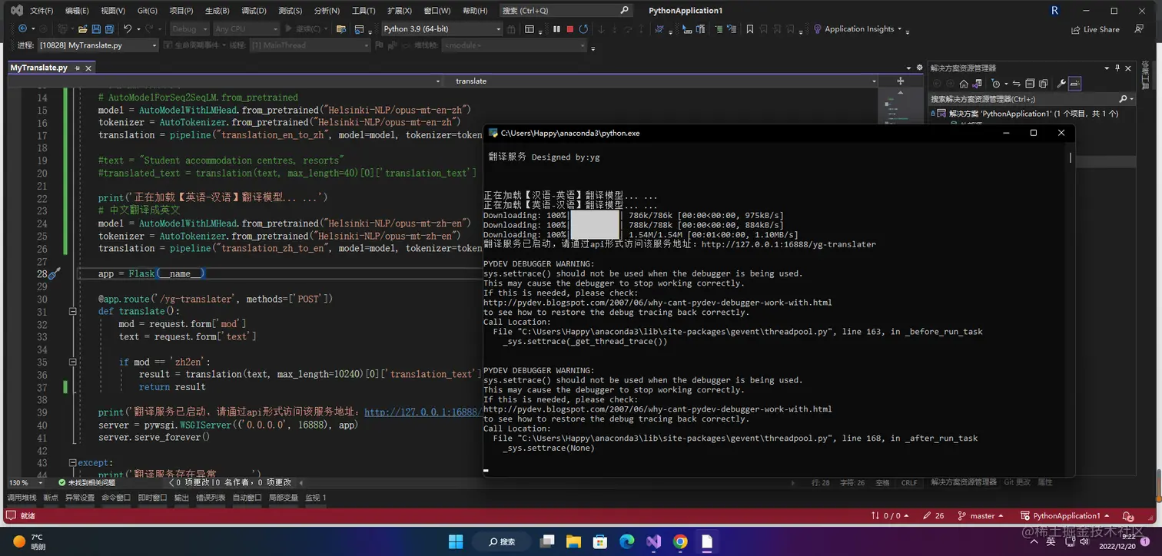Image resolution: width=1162 pixels, height=556 pixels.
Task: Open the MainThread thread dropdown
Action: pyautogui.click(x=310, y=45)
